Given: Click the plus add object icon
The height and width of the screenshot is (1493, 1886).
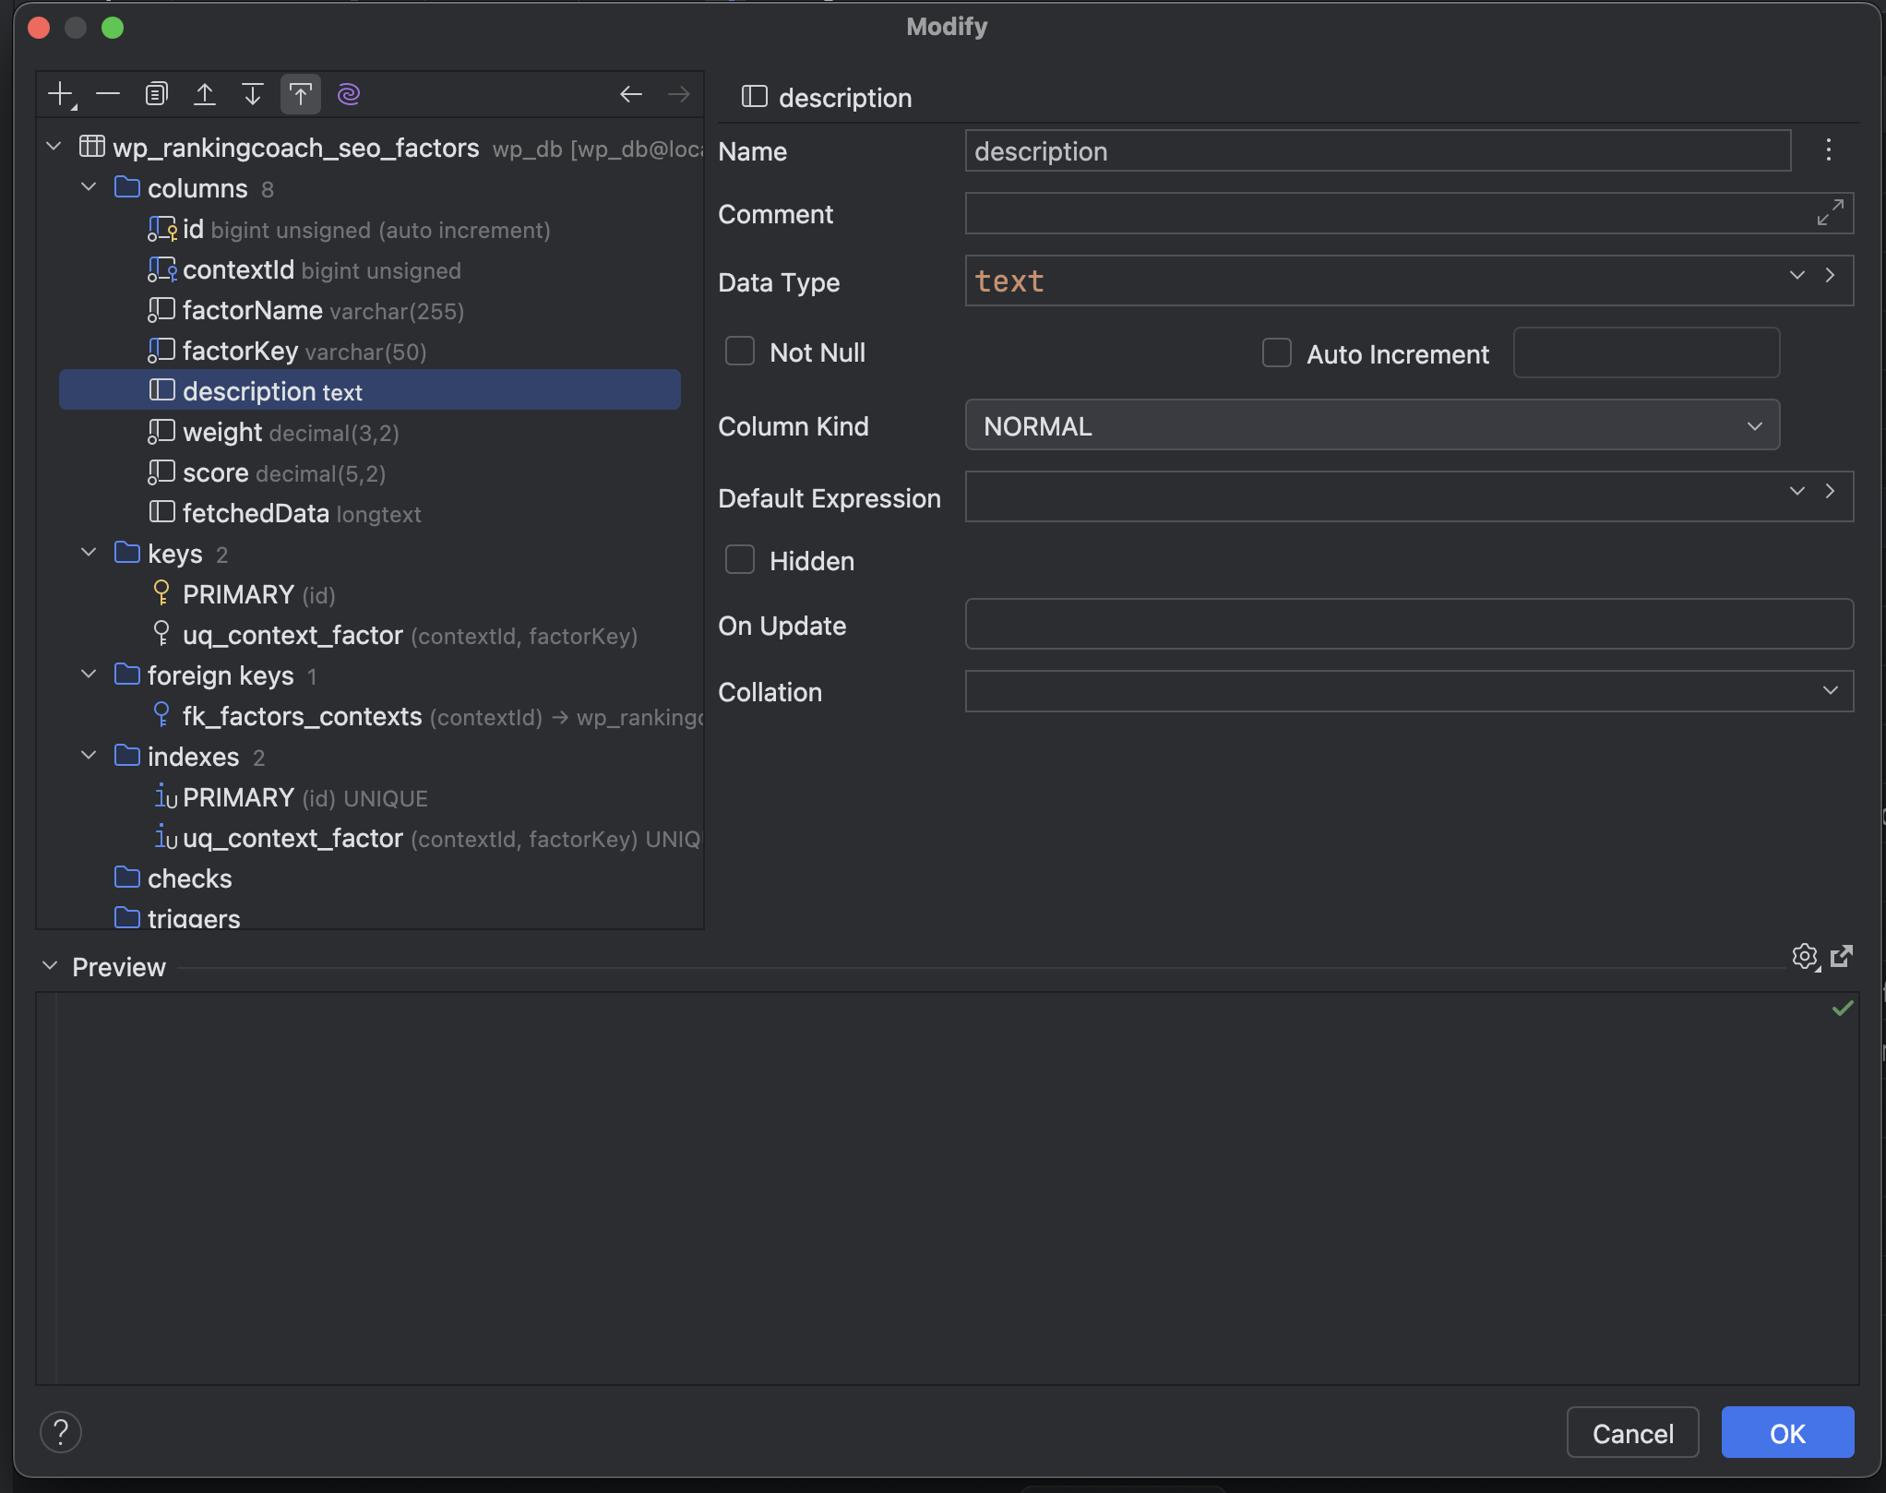Looking at the screenshot, I should tap(61, 94).
